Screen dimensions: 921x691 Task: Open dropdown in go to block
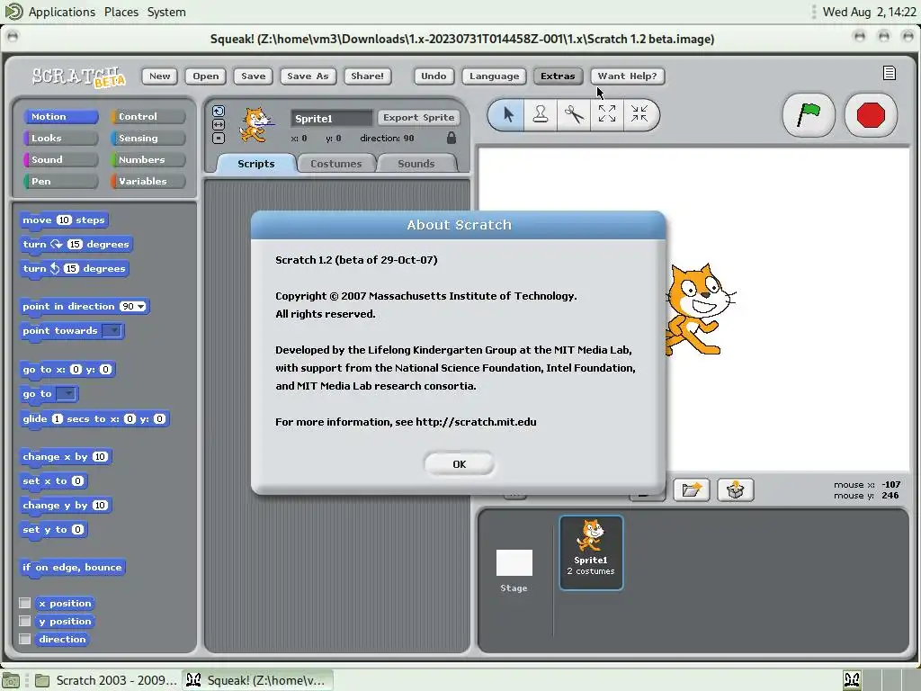click(x=66, y=394)
